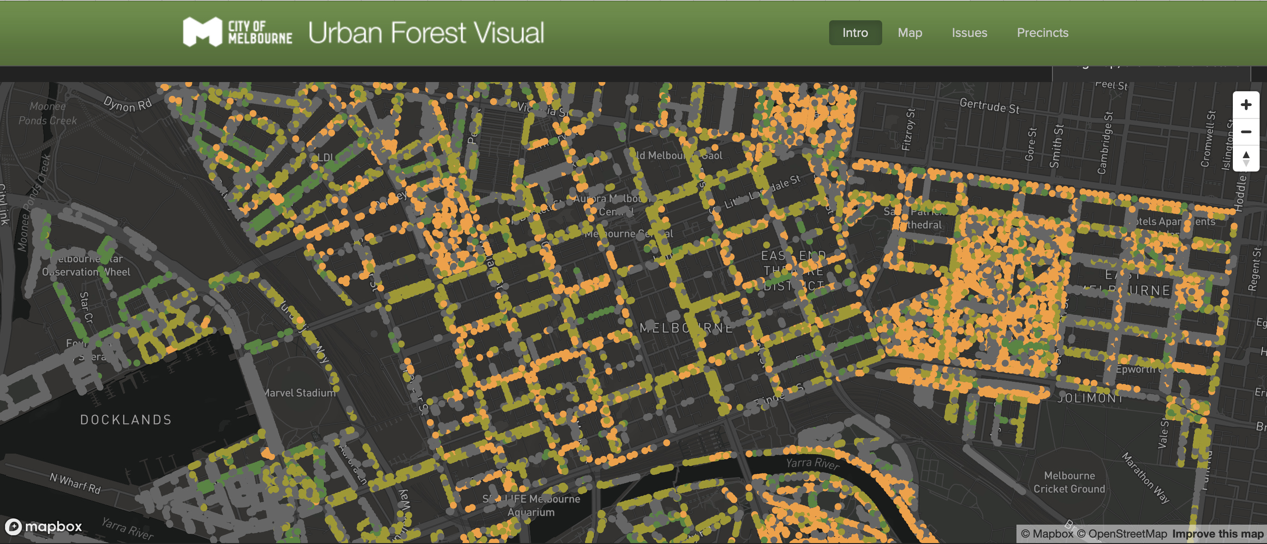This screenshot has width=1267, height=544.
Task: Click the Urban Forest Visual title
Action: (426, 32)
